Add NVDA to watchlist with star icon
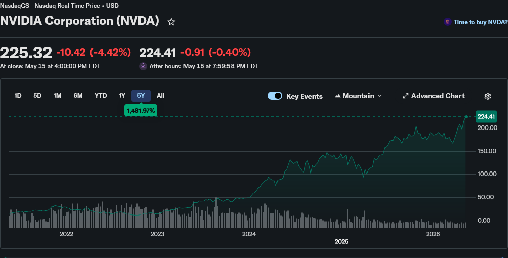This screenshot has height=258, width=508. pyautogui.click(x=171, y=22)
